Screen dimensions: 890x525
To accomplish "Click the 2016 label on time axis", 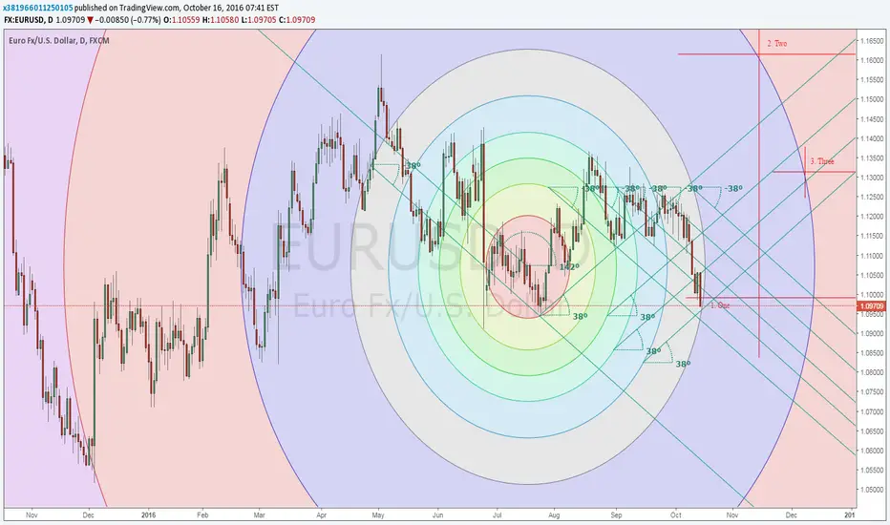I will pos(148,515).
